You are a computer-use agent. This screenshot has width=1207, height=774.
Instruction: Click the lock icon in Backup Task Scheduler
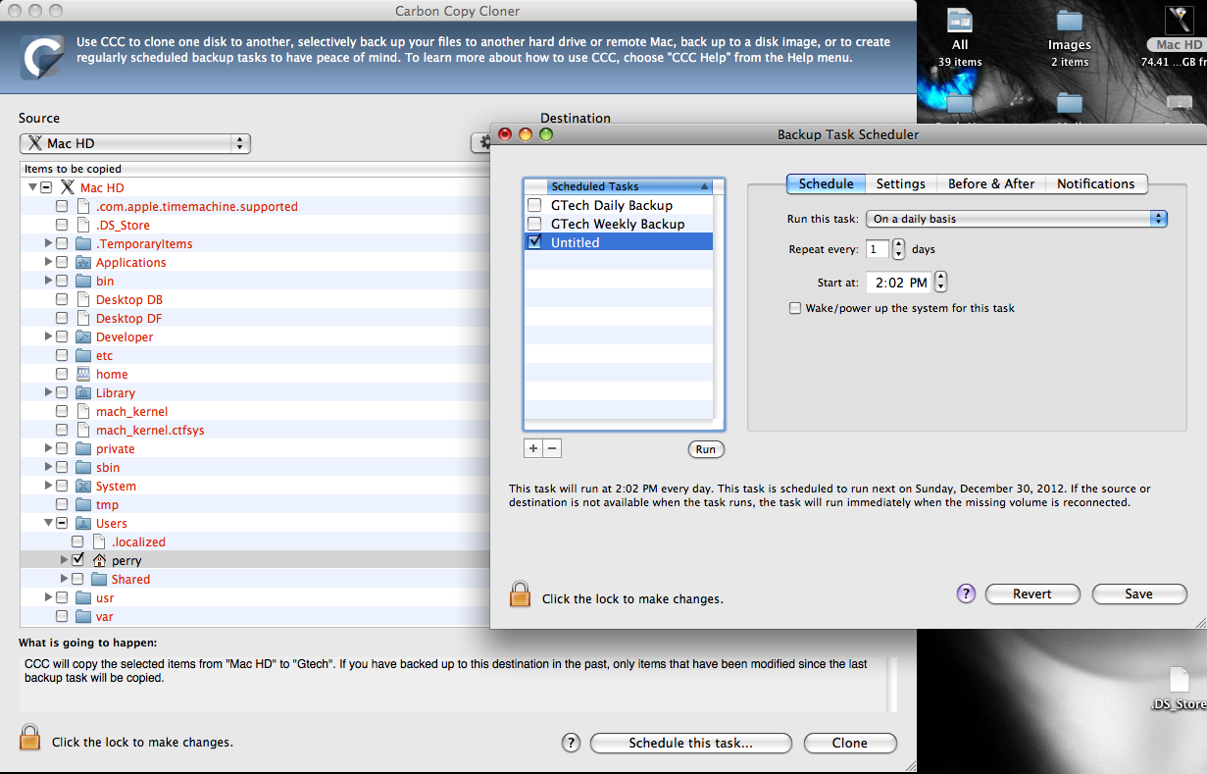520,594
